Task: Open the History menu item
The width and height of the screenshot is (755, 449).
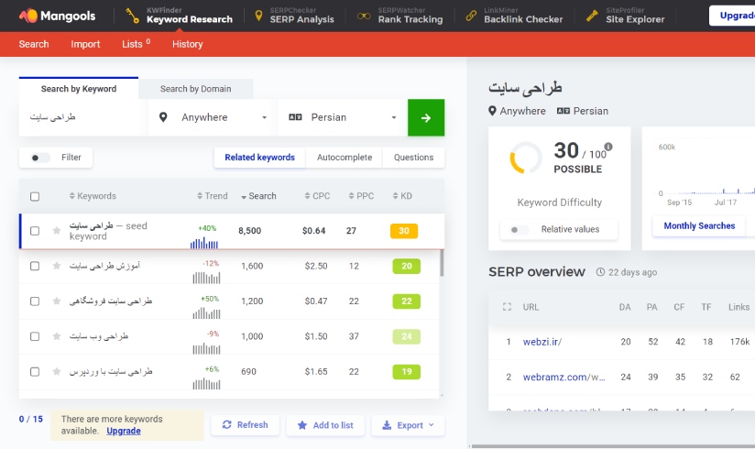Action: click(x=187, y=44)
